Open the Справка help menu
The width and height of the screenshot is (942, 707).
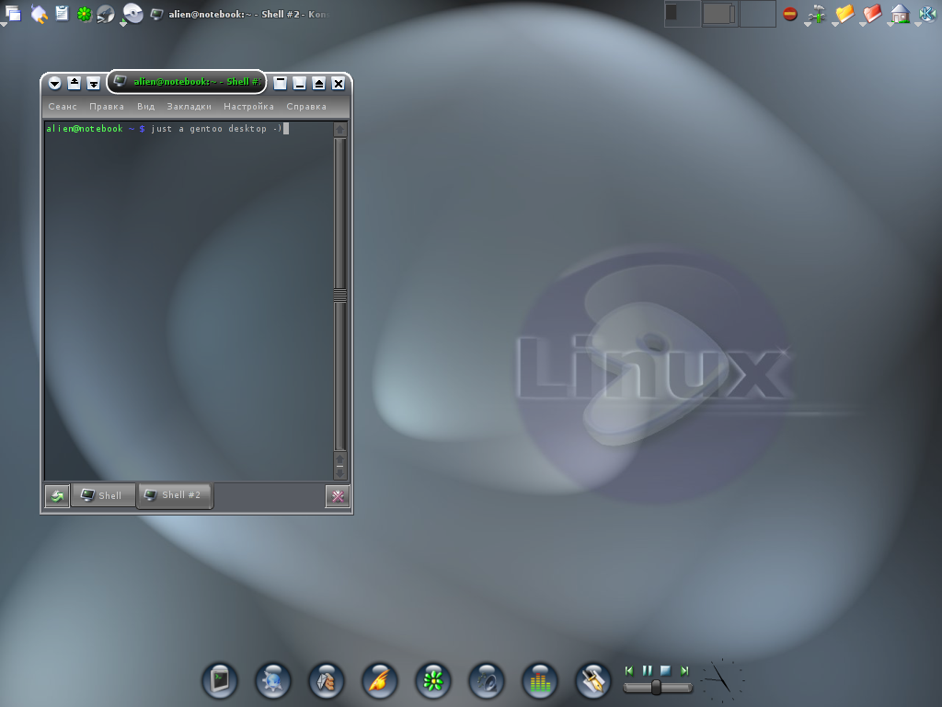tap(306, 107)
